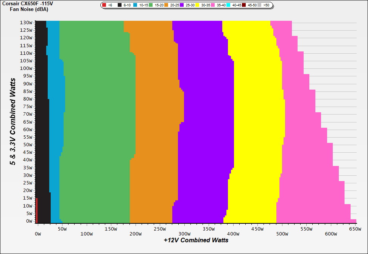The height and width of the screenshot is (254, 368).
Task: Select the orange 20-25 legend swatch
Action: [167, 5]
